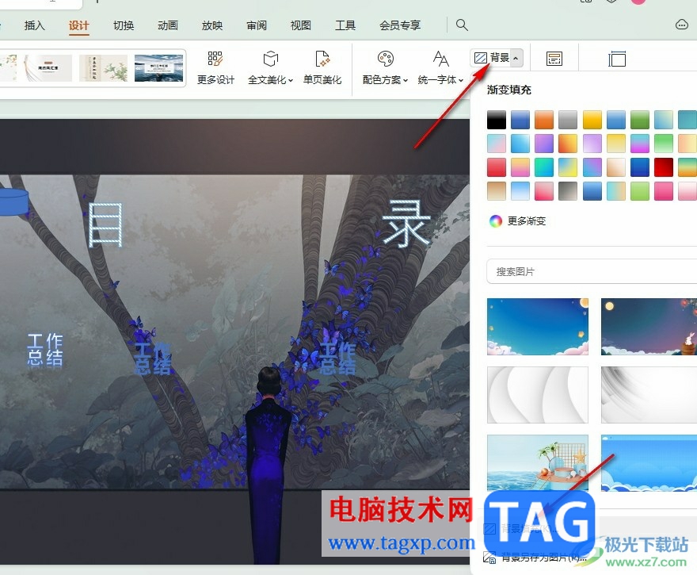Screen dimensions: 697x575
Task: Select the blue night sky background image
Action: click(x=538, y=327)
